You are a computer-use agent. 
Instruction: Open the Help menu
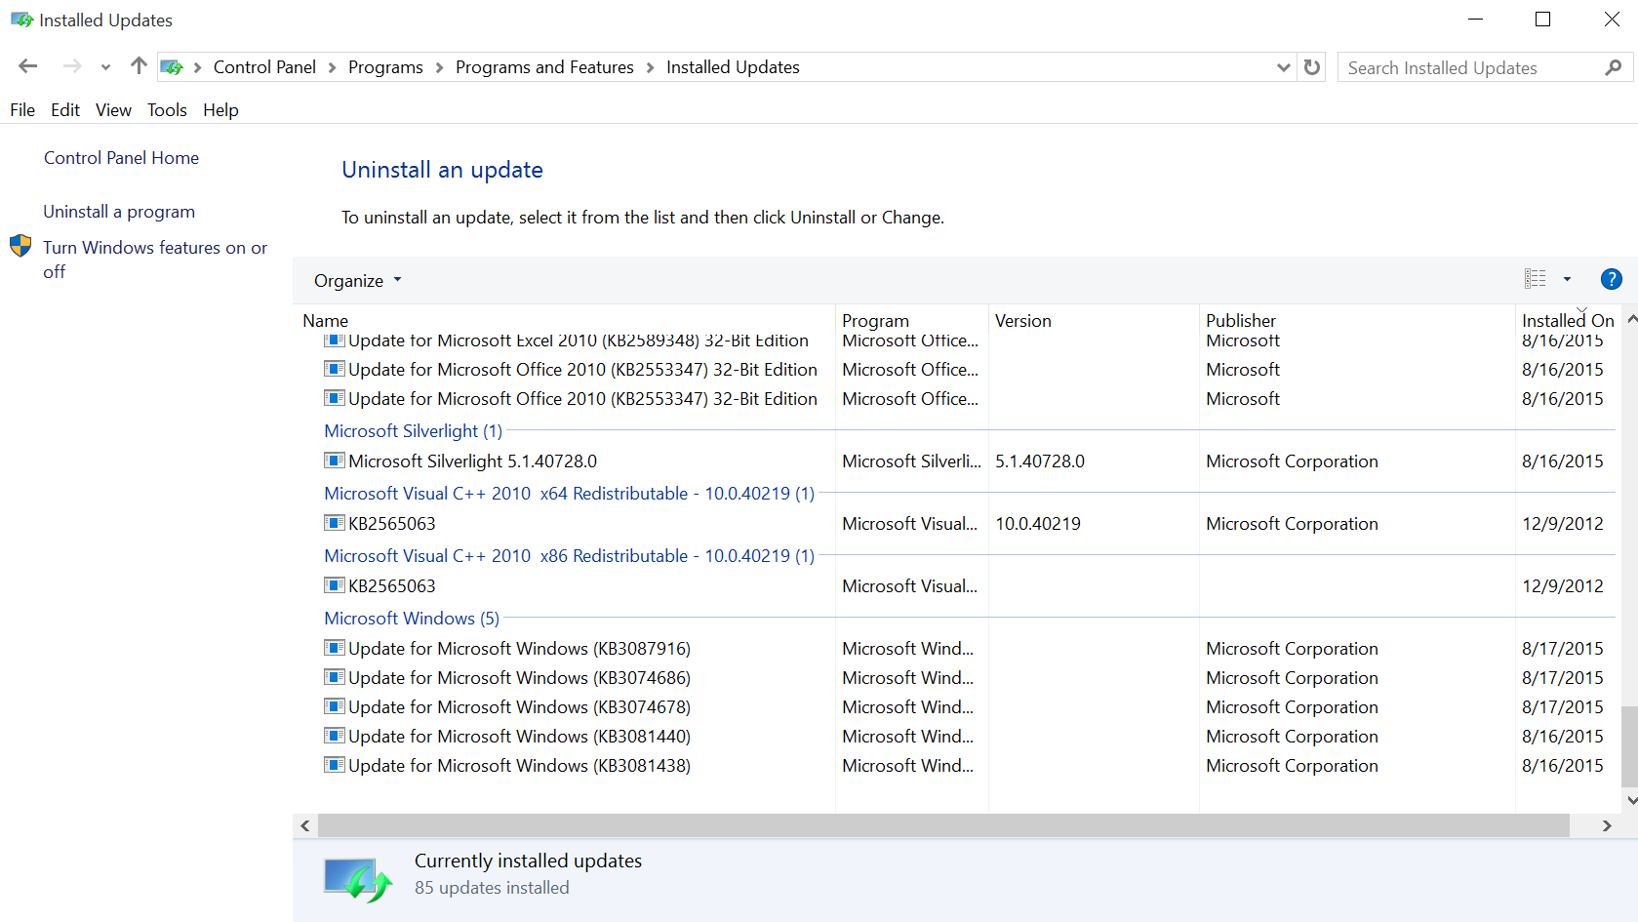pos(220,110)
